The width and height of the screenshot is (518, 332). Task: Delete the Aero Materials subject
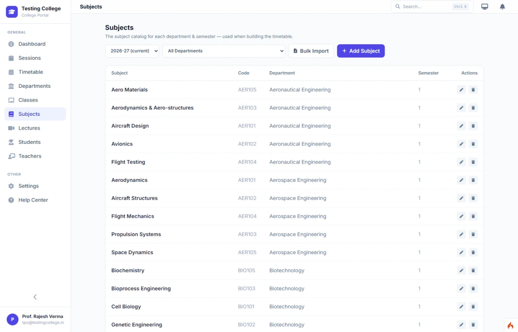pyautogui.click(x=473, y=90)
